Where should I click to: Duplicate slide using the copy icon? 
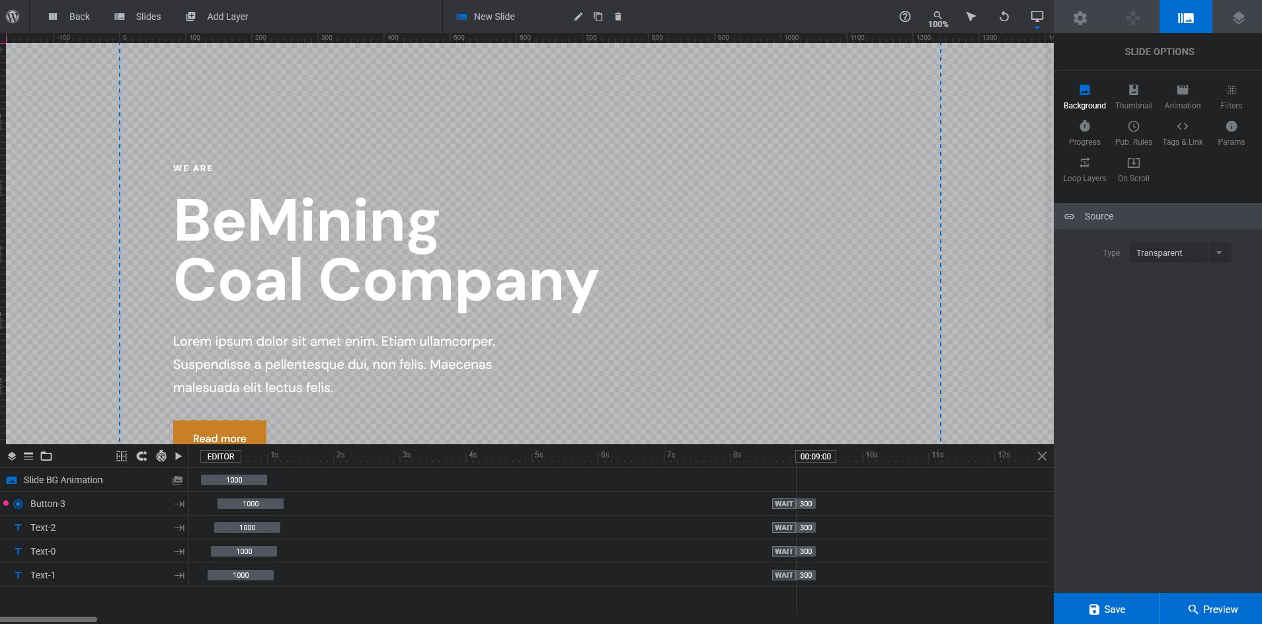pyautogui.click(x=598, y=17)
